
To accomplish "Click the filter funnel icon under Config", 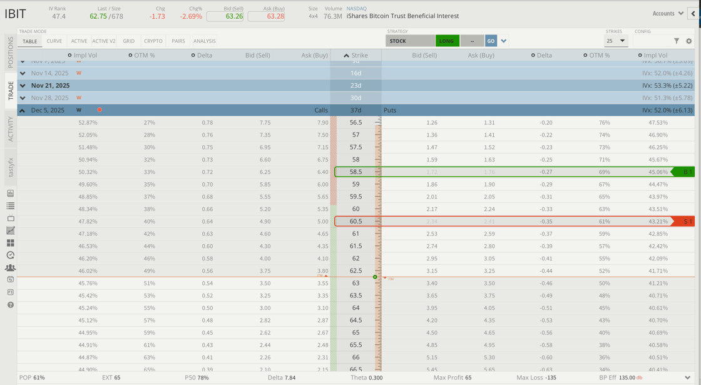I will coord(677,41).
